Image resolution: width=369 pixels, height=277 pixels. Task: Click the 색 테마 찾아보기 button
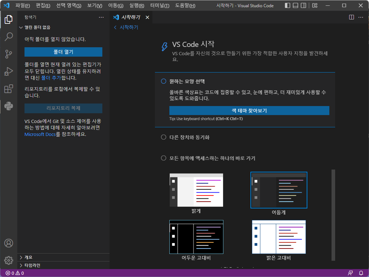point(249,110)
